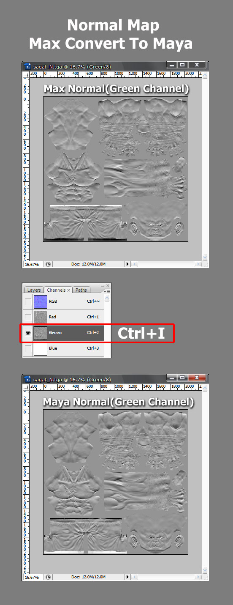Maximize the top sagat_N.tga window

[182, 65]
